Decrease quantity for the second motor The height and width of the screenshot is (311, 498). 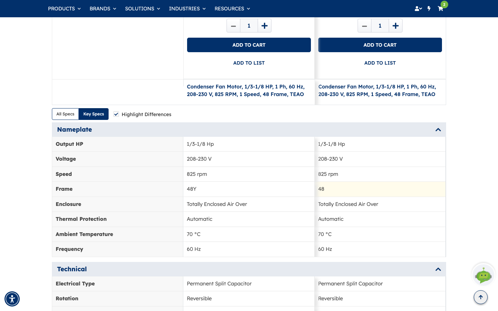(x=365, y=26)
